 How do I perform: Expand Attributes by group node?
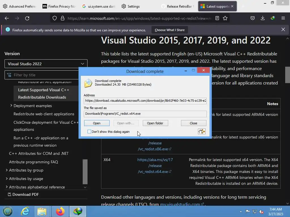(x=7, y=170)
